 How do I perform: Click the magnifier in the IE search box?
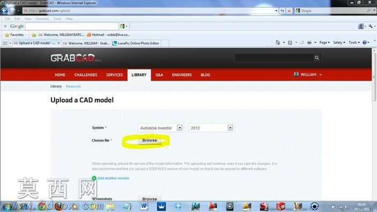pos(369,11)
